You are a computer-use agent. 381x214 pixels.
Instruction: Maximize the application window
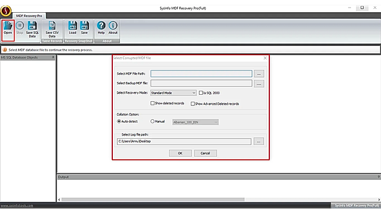[362, 8]
